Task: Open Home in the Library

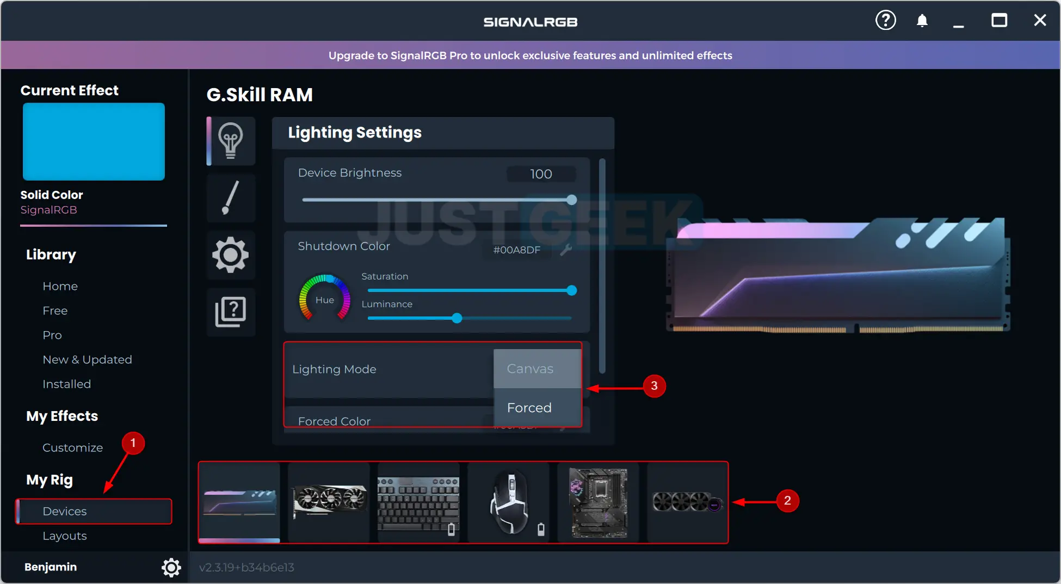Action: tap(60, 286)
